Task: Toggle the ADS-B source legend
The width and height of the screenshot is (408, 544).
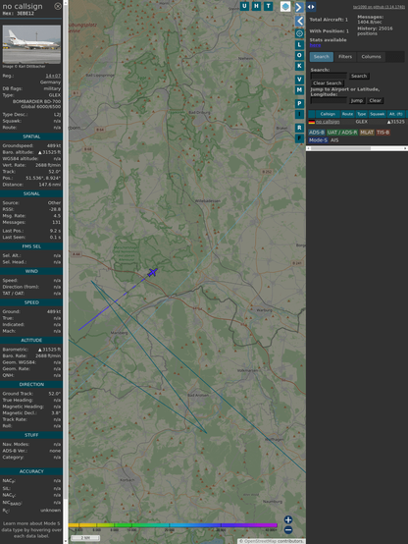Action: point(317,133)
